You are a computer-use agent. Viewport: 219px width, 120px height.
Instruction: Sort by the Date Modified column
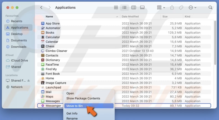click(x=130, y=17)
